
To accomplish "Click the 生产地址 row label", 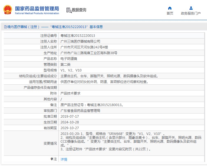I will 50,53.
